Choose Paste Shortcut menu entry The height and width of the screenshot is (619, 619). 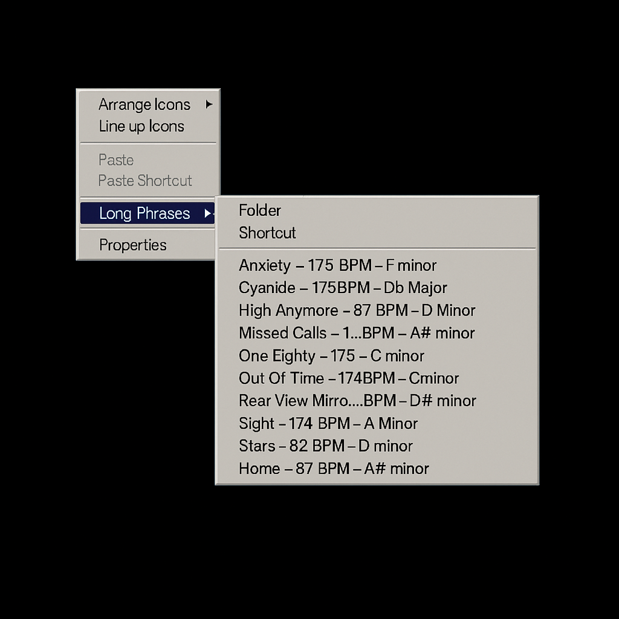point(148,181)
